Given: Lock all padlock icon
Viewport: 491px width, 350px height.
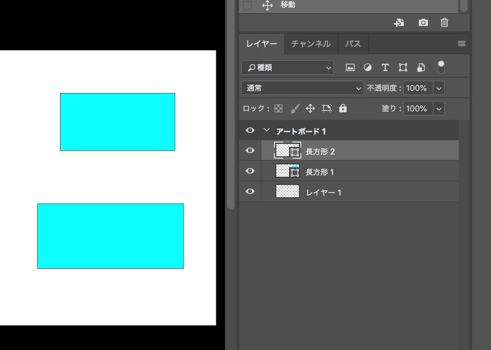Looking at the screenshot, I should (343, 108).
